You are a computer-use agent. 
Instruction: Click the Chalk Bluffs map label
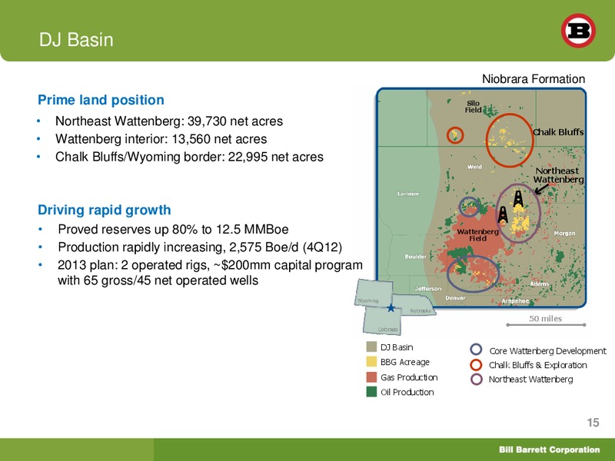coord(558,132)
